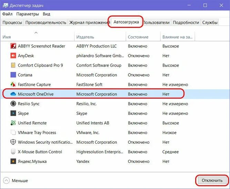This screenshot has height=189, width=230.
Task: Select the VMware Tray Process name
Action: click(37, 132)
